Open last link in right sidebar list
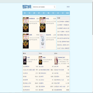Image resolution: width=93 pixels, height=93 pixels. 63,48
